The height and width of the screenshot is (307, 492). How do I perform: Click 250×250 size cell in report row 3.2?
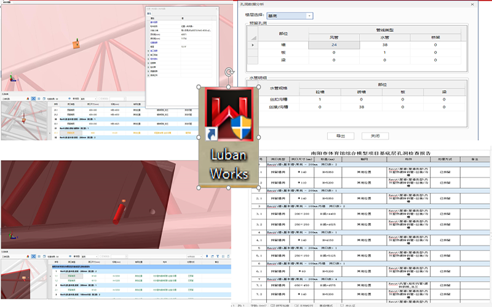coord(302,224)
